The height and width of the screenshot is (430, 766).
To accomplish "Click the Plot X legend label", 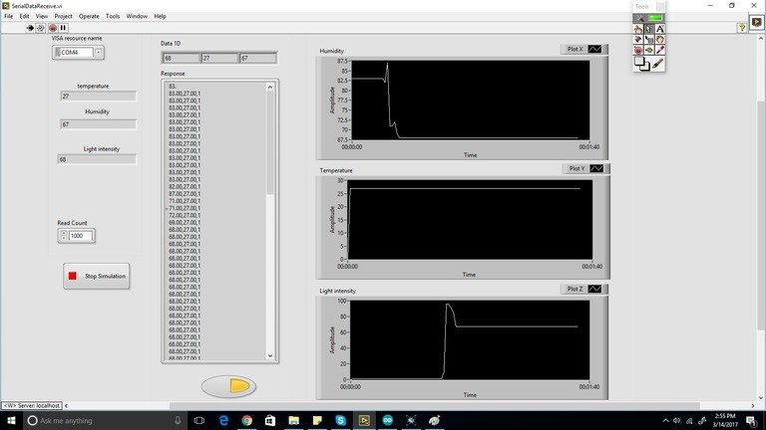I will coord(574,49).
